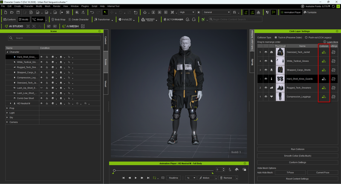Open the Plugins menu

point(85,6)
